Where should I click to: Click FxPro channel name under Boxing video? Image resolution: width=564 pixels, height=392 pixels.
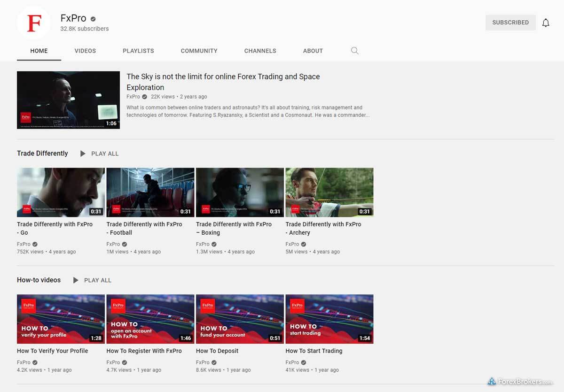click(203, 244)
